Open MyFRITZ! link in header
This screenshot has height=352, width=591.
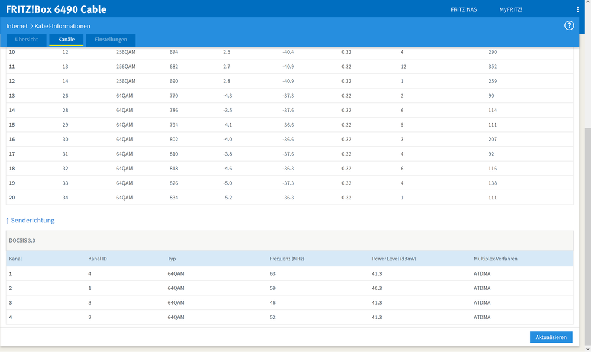tap(511, 10)
